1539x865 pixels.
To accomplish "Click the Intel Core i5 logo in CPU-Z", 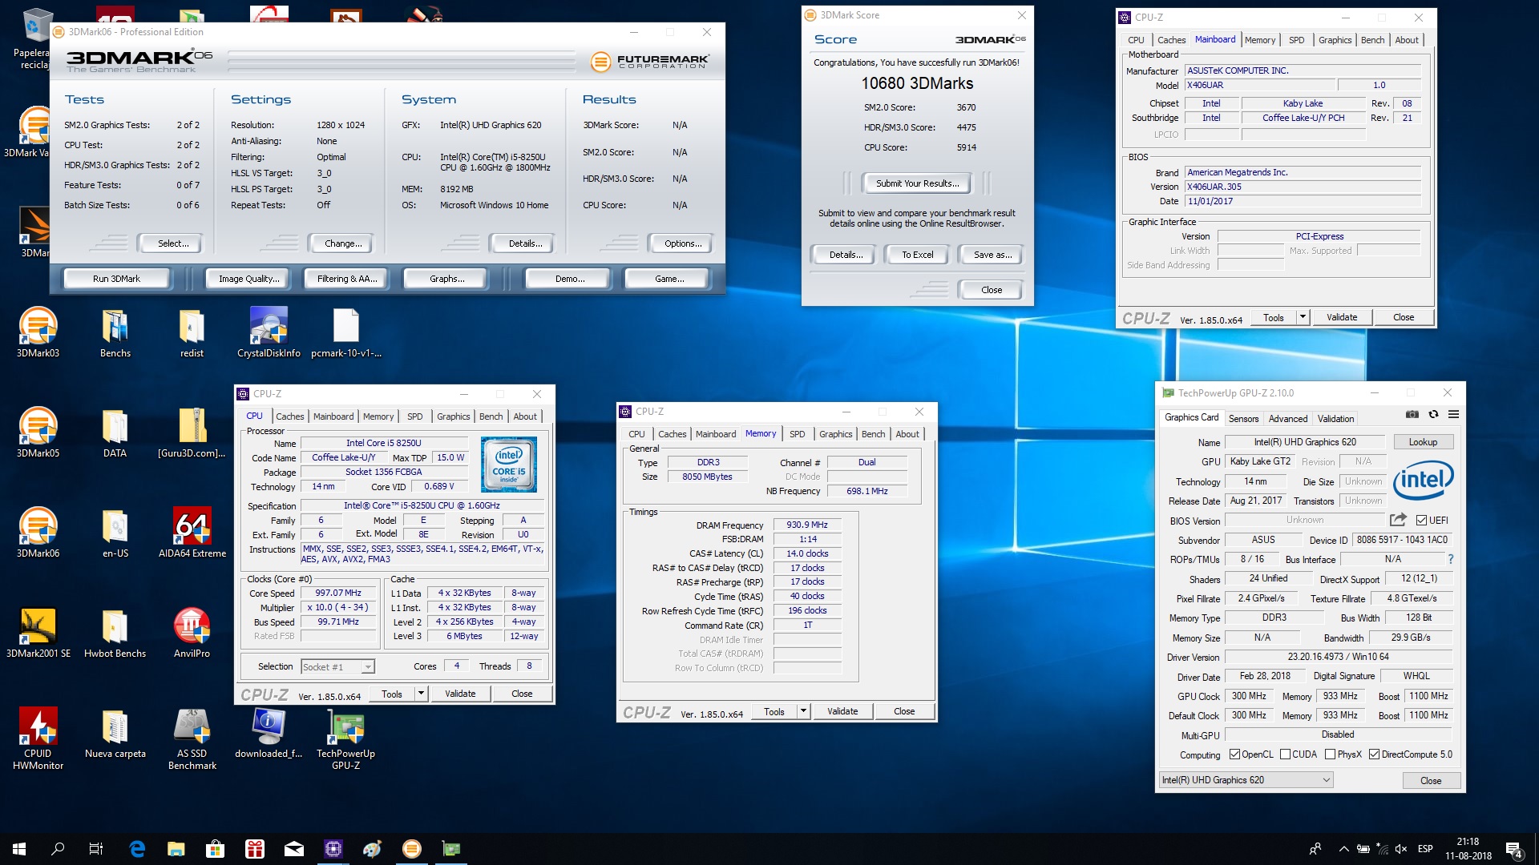I will [508, 465].
